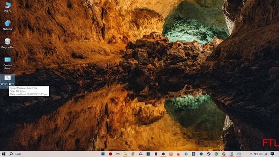
Task: Select the This PC desktop icon
Action: [7, 7]
